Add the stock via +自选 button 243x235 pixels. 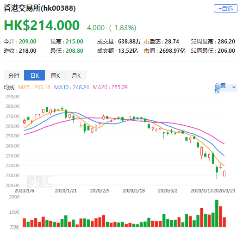[225, 8]
